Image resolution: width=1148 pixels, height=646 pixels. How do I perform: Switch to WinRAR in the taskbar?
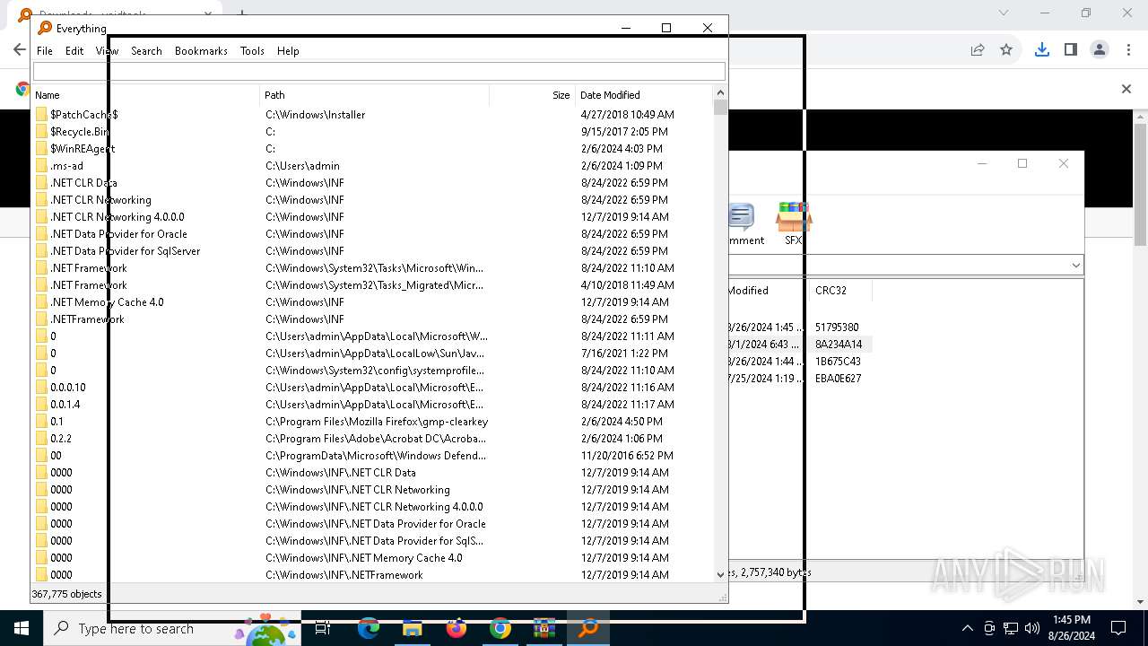544,629
